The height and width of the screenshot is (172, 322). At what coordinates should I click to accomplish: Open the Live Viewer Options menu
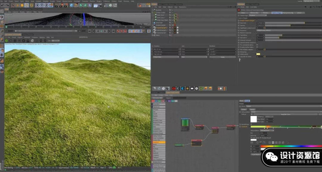pos(42,37)
